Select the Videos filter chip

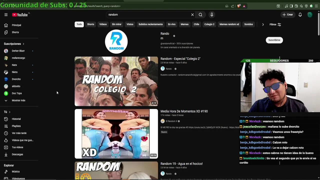coord(103,24)
